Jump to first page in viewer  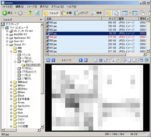click(x=48, y=60)
